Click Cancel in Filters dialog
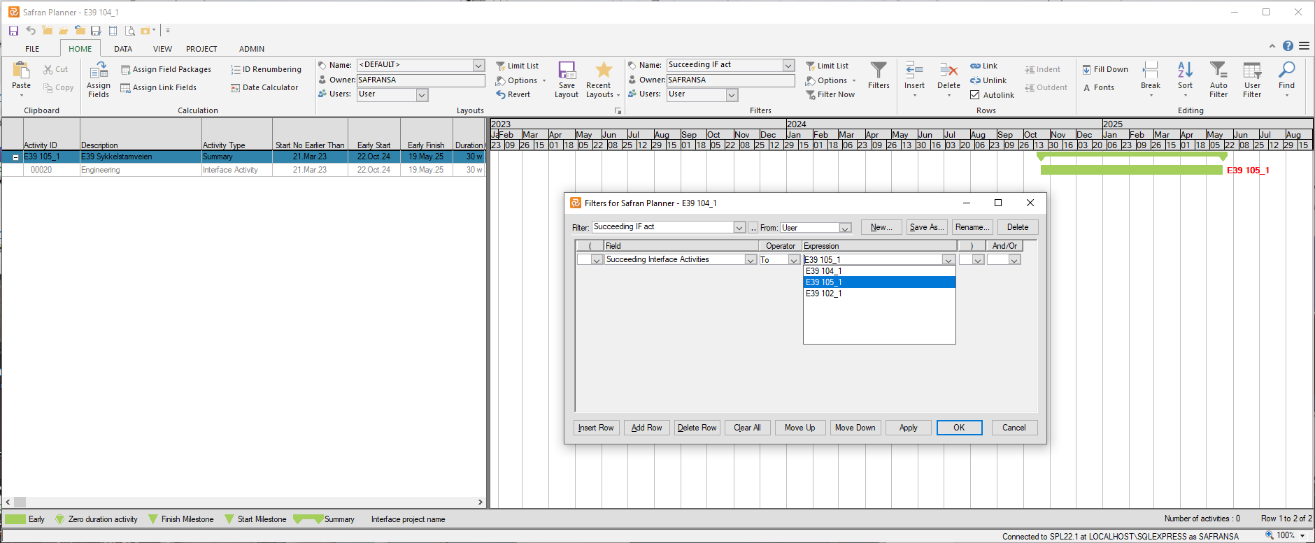 pyautogui.click(x=1014, y=428)
